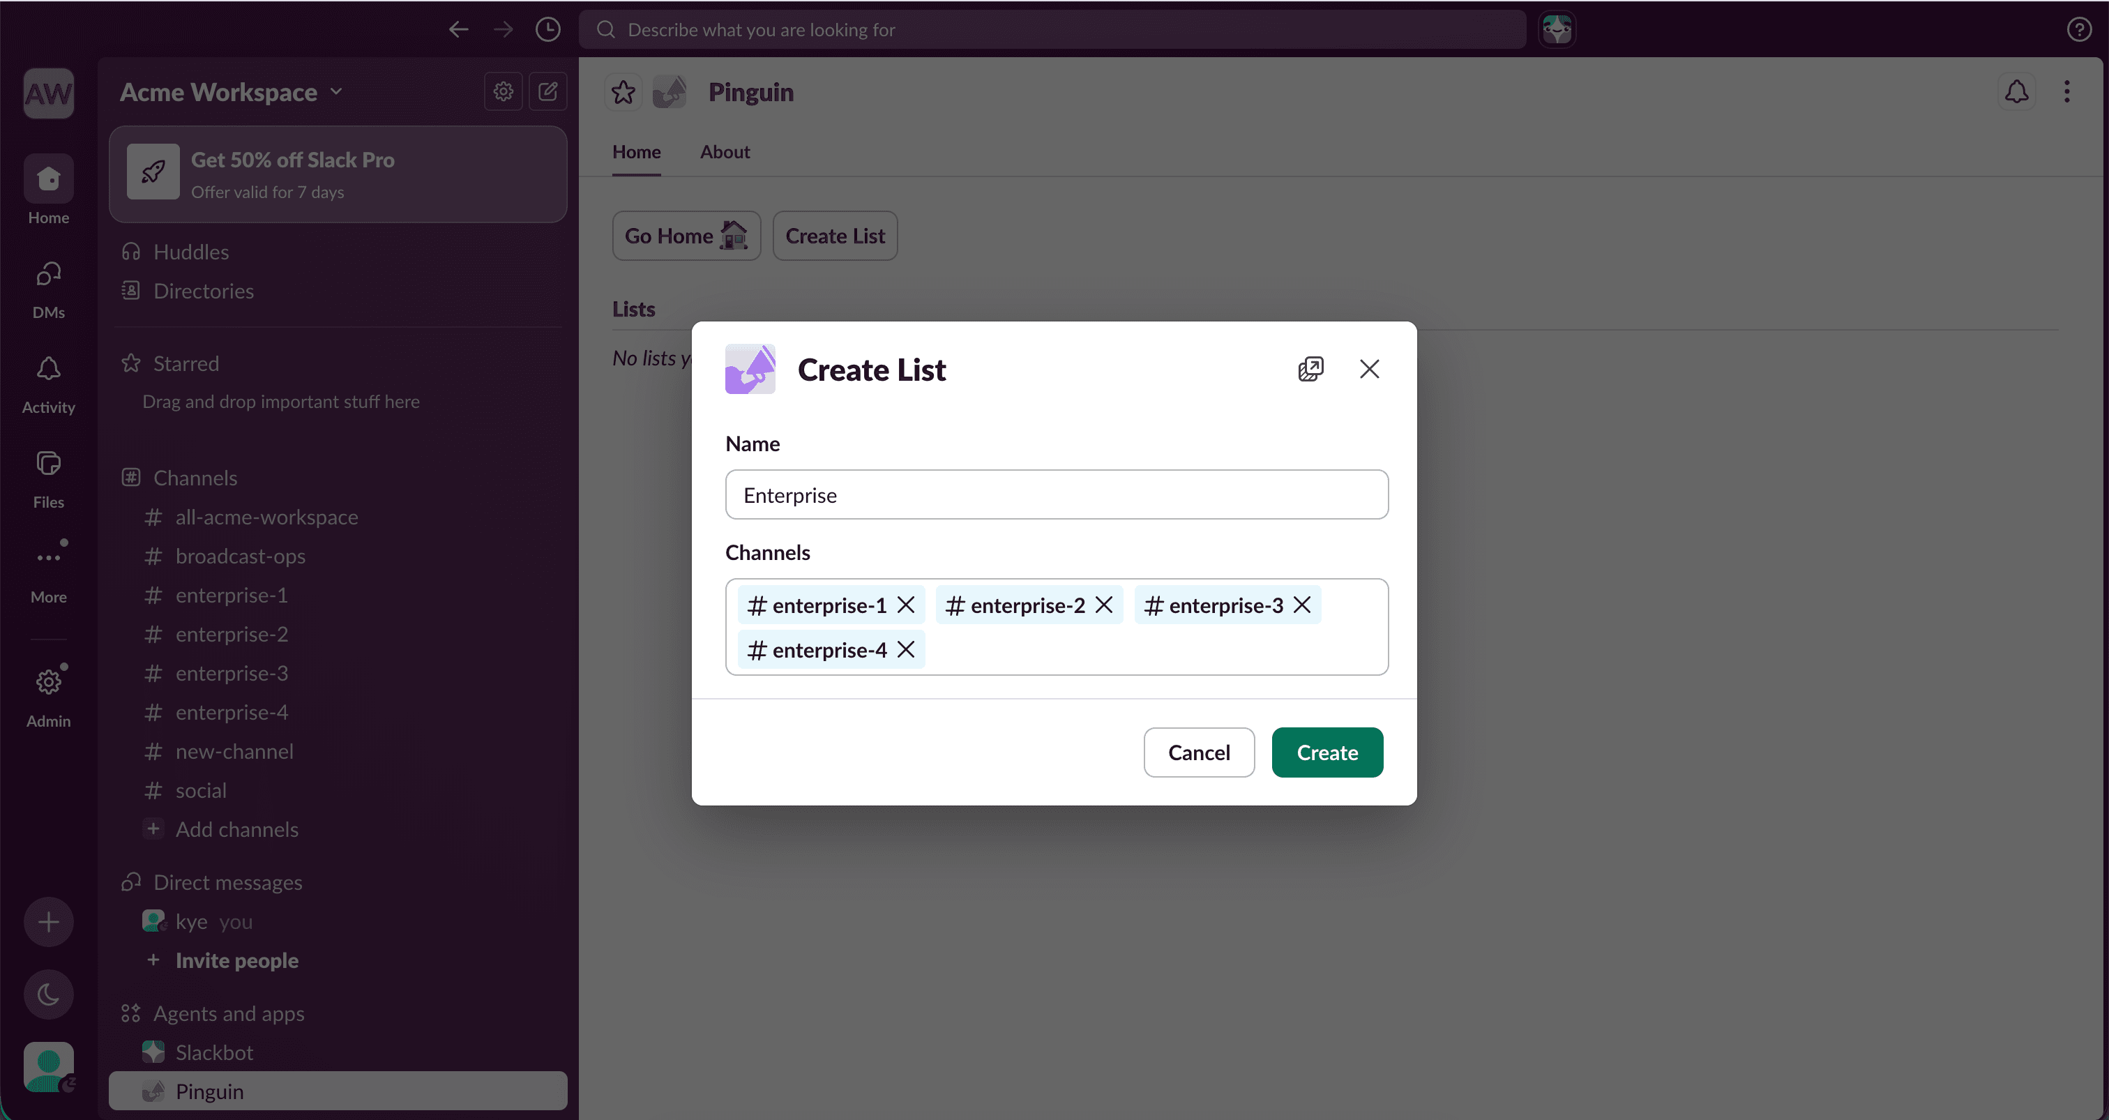Open enterprise-2 channel in sidebar

point(338,634)
